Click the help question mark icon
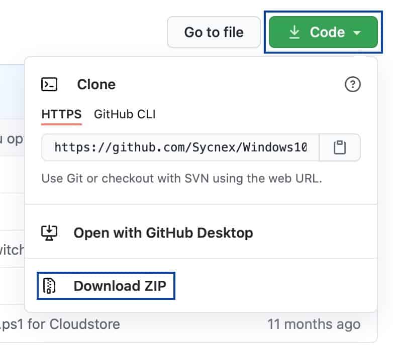The width and height of the screenshot is (393, 355). [x=352, y=85]
